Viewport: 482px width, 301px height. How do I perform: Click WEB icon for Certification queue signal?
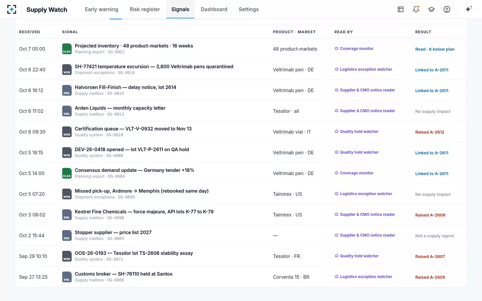click(x=67, y=132)
